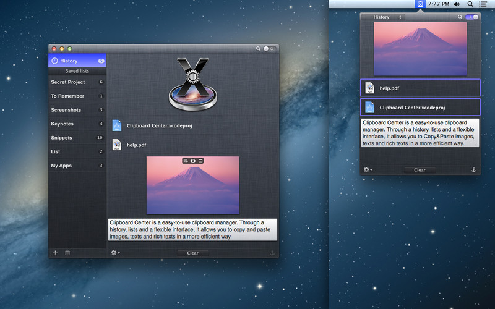Click the volume icon in menu bar
This screenshot has width=495, height=309.
click(x=457, y=4)
